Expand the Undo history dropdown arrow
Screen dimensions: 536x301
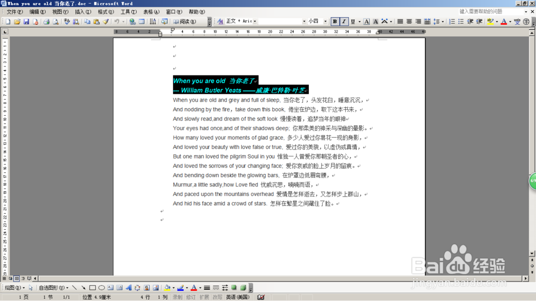(123, 21)
